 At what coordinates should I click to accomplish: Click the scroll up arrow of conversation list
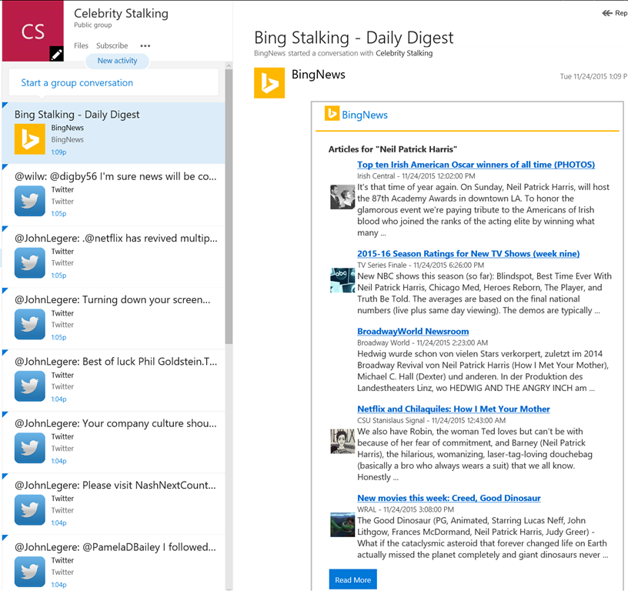(229, 65)
